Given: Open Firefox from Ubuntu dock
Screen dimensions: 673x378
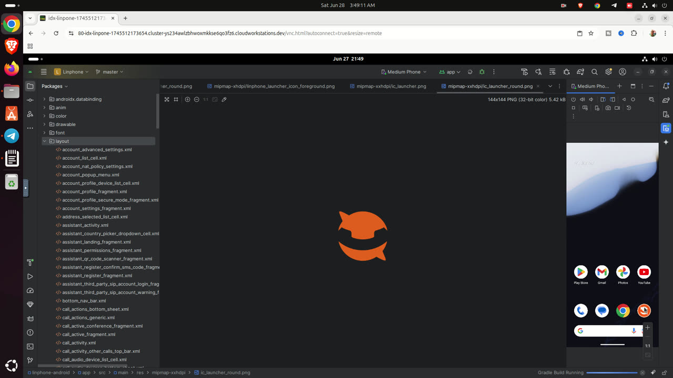Looking at the screenshot, I should click(x=12, y=68).
